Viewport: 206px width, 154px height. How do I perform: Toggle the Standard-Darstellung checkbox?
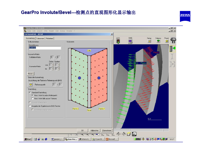pyautogui.click(x=30, y=92)
